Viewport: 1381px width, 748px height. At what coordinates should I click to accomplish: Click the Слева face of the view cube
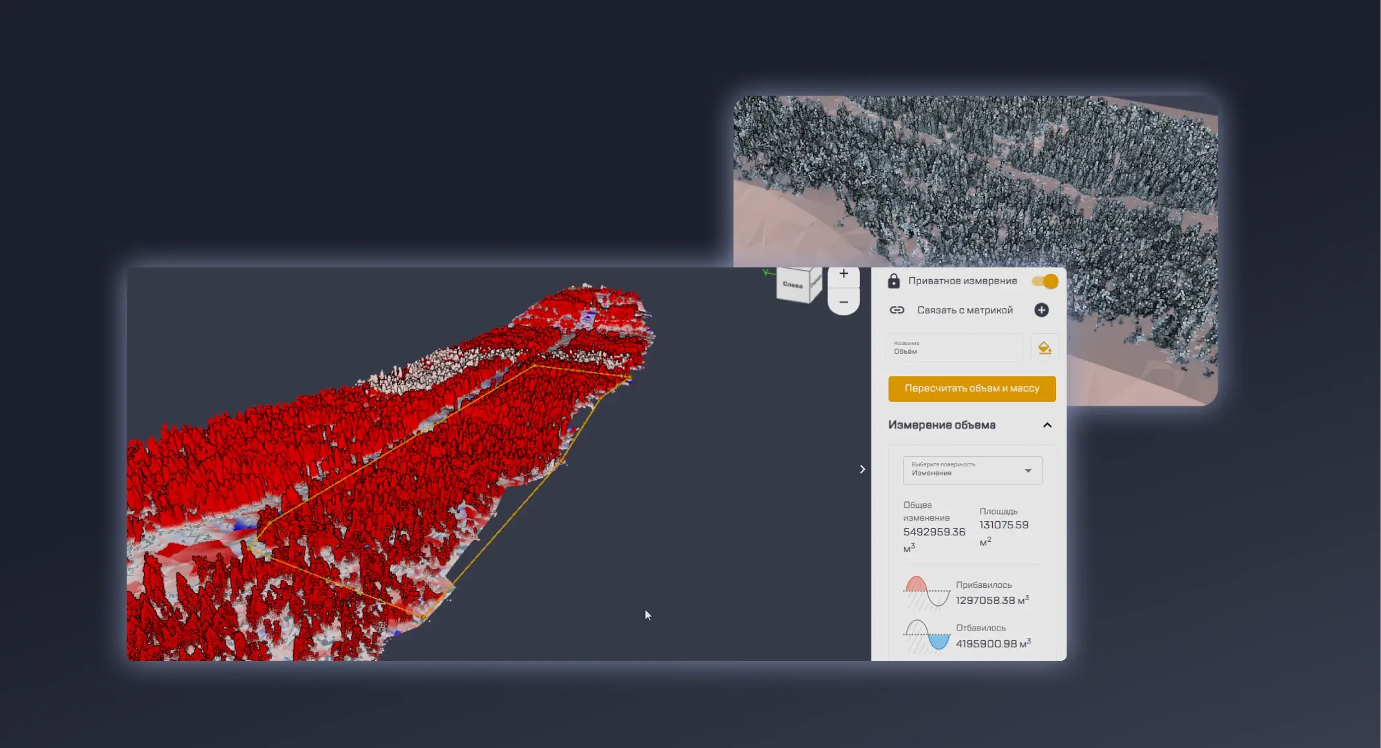pos(793,285)
